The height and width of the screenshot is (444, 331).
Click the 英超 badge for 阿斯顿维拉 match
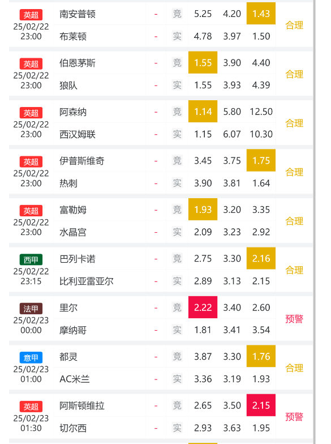(31, 407)
